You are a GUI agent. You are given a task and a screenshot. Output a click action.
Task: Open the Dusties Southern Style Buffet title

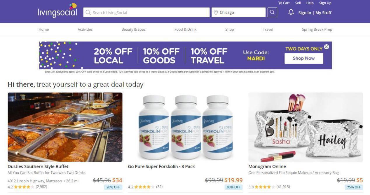(38, 167)
